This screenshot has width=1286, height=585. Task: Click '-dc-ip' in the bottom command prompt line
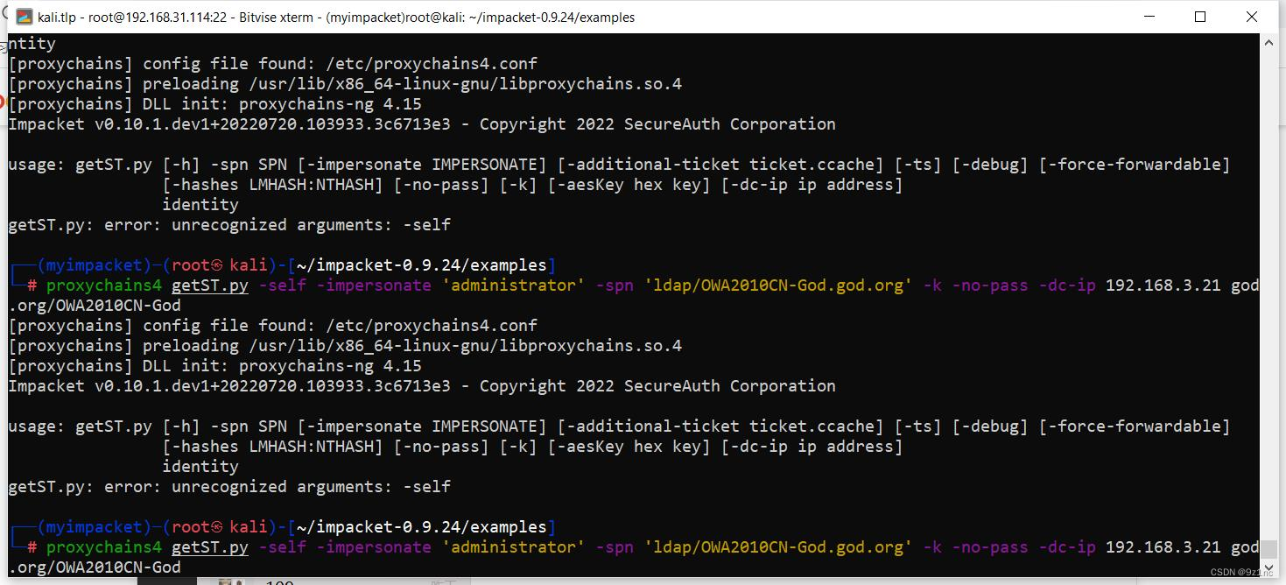[x=1067, y=547]
